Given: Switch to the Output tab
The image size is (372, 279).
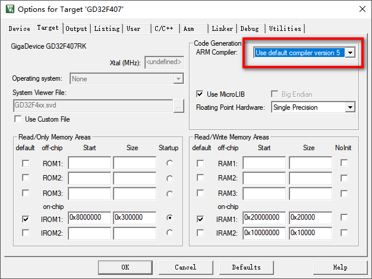Looking at the screenshot, I should click(77, 28).
